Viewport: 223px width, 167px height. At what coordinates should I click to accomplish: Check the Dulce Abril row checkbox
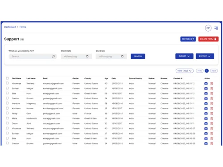(x=7, y=123)
